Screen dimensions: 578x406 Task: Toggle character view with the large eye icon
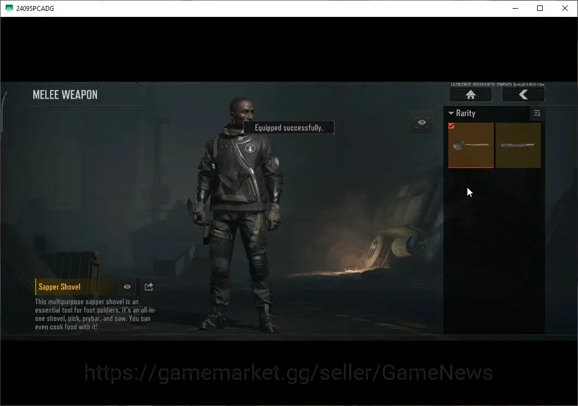pos(422,123)
